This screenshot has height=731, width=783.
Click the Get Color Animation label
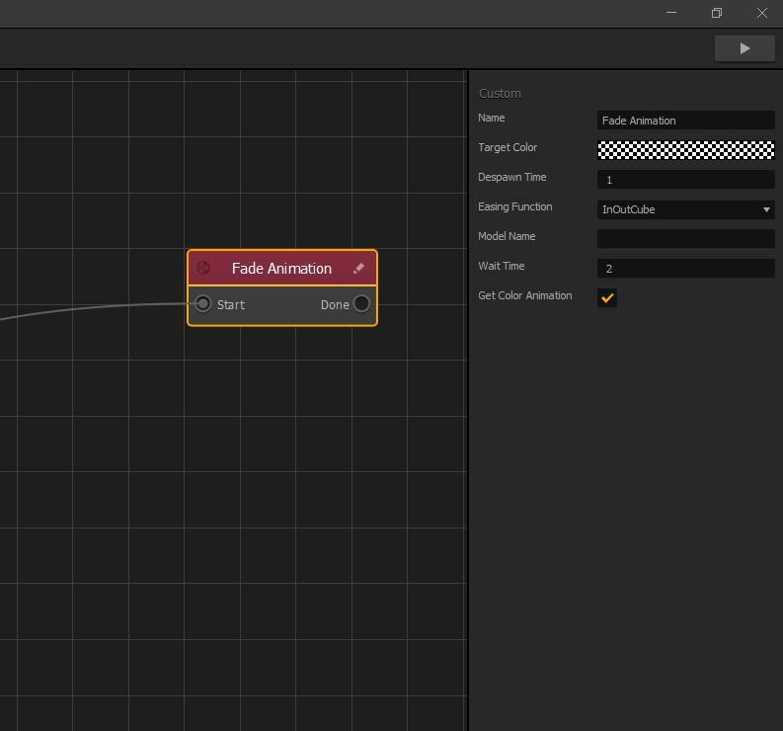point(524,295)
